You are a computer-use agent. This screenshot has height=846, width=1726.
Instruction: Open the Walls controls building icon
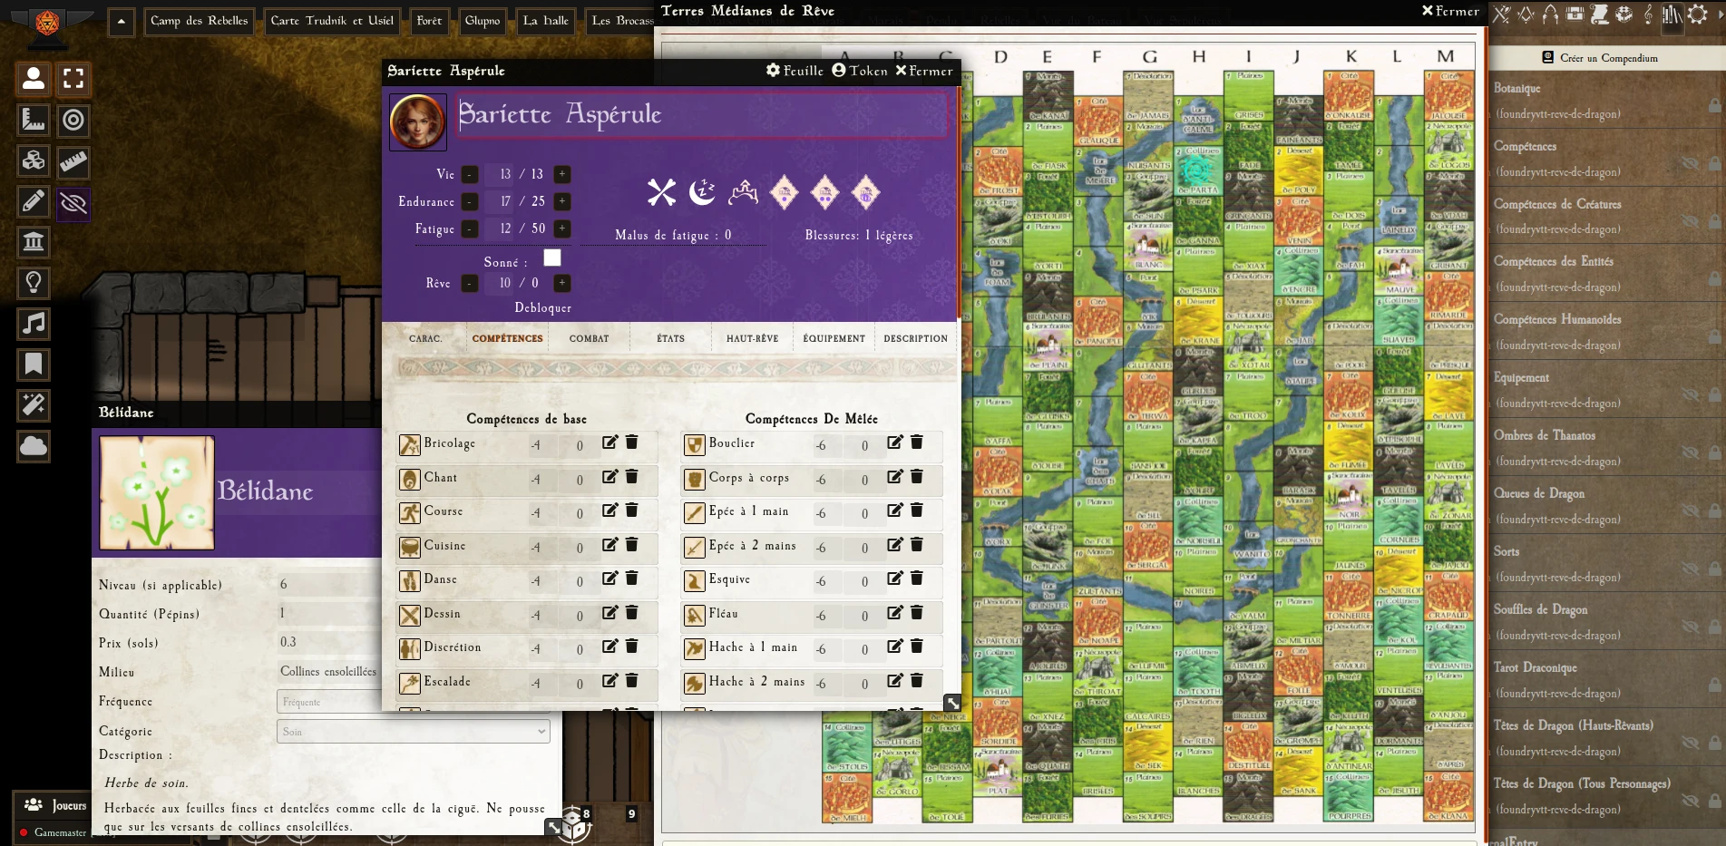click(34, 242)
